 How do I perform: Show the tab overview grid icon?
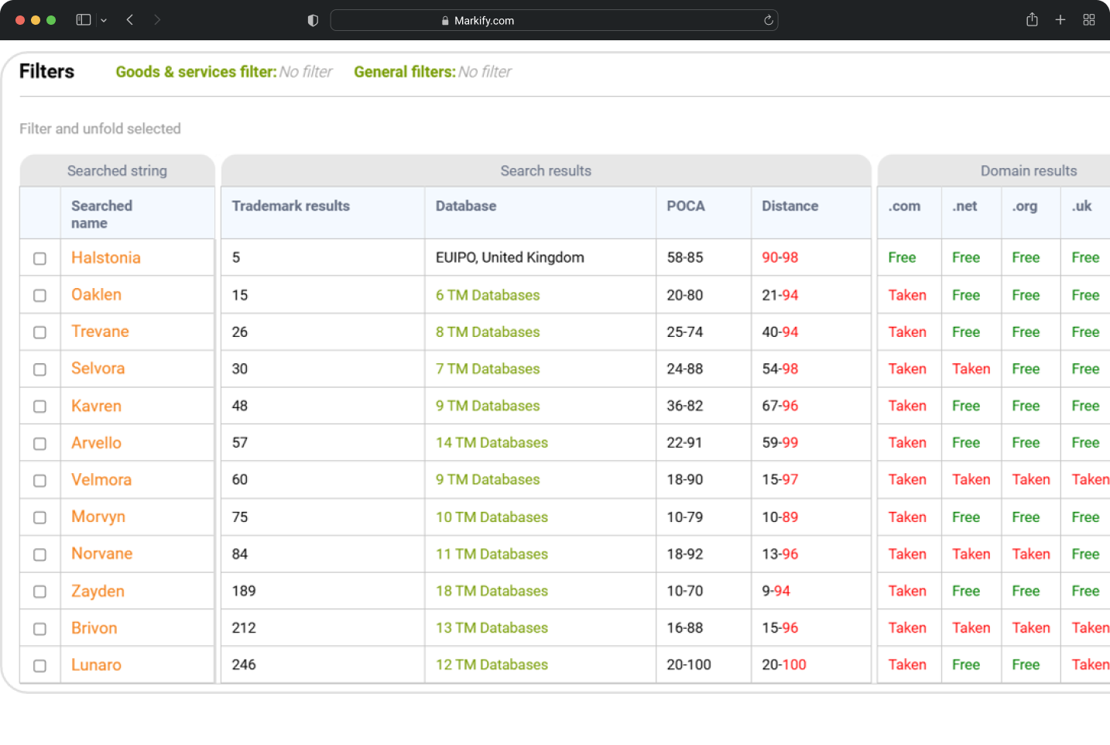1089,20
